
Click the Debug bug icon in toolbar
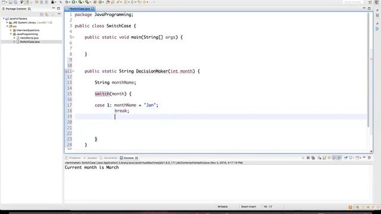click(67, 2)
